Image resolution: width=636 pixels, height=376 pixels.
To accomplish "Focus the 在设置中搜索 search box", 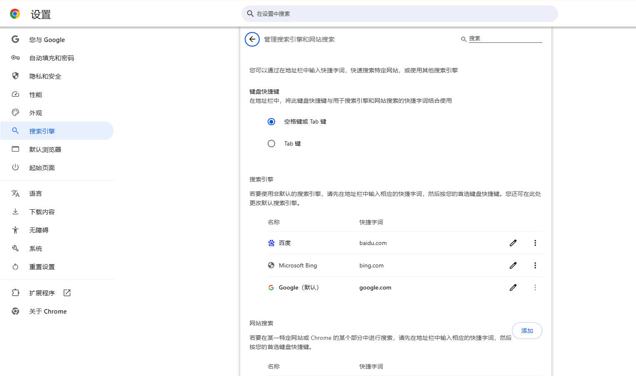I will coord(400,14).
